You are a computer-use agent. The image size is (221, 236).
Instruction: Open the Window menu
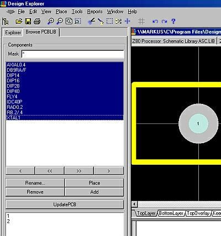[x=115, y=12]
